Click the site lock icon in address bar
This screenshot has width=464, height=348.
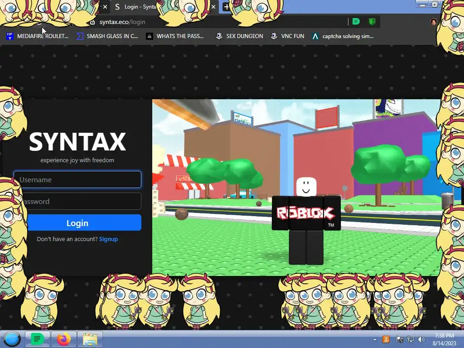click(92, 22)
